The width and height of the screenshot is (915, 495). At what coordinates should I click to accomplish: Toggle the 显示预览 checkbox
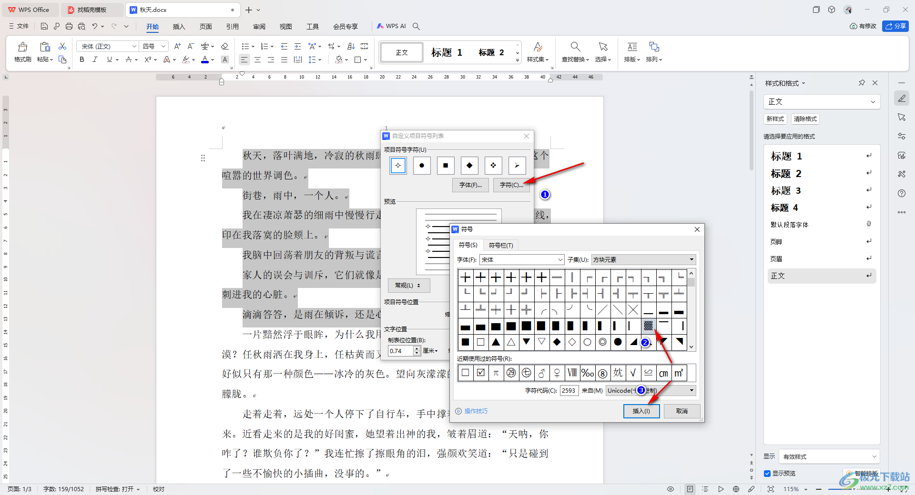tap(767, 473)
